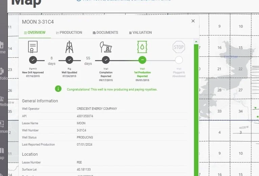Click the Completion Reported checkmark marker
Image resolution: width=259 pixels, height=176 pixels.
(106, 60)
